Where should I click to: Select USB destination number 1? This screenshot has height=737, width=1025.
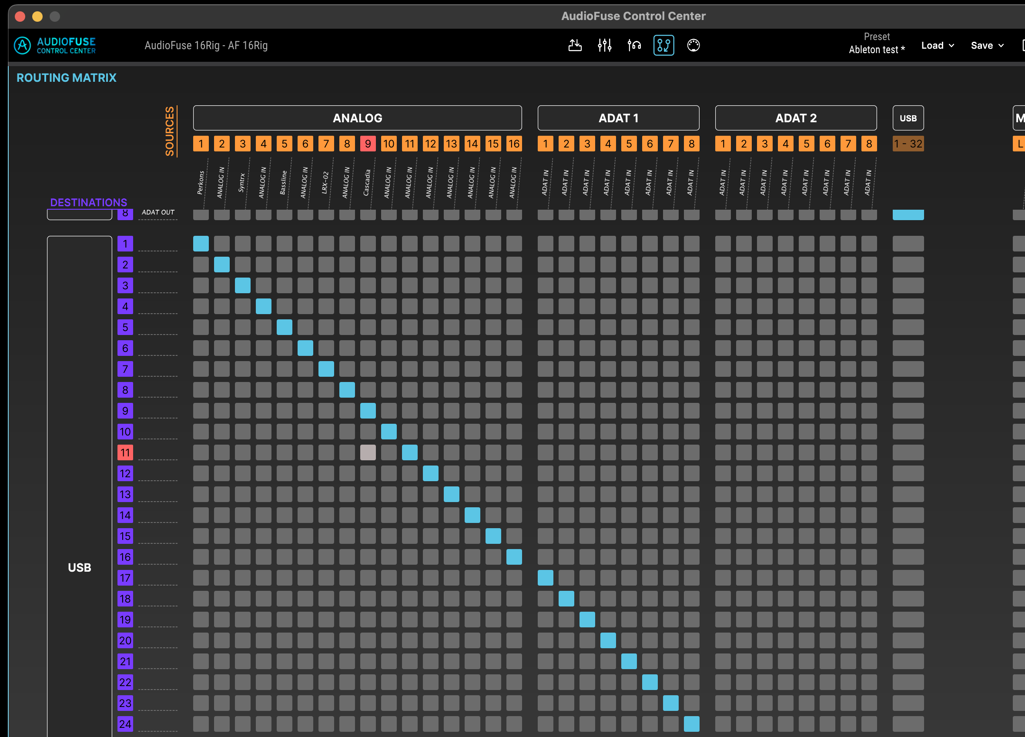(x=125, y=244)
